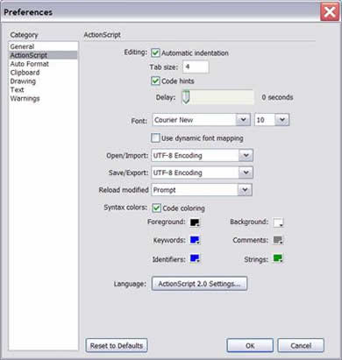Open Warnings category

(43, 98)
